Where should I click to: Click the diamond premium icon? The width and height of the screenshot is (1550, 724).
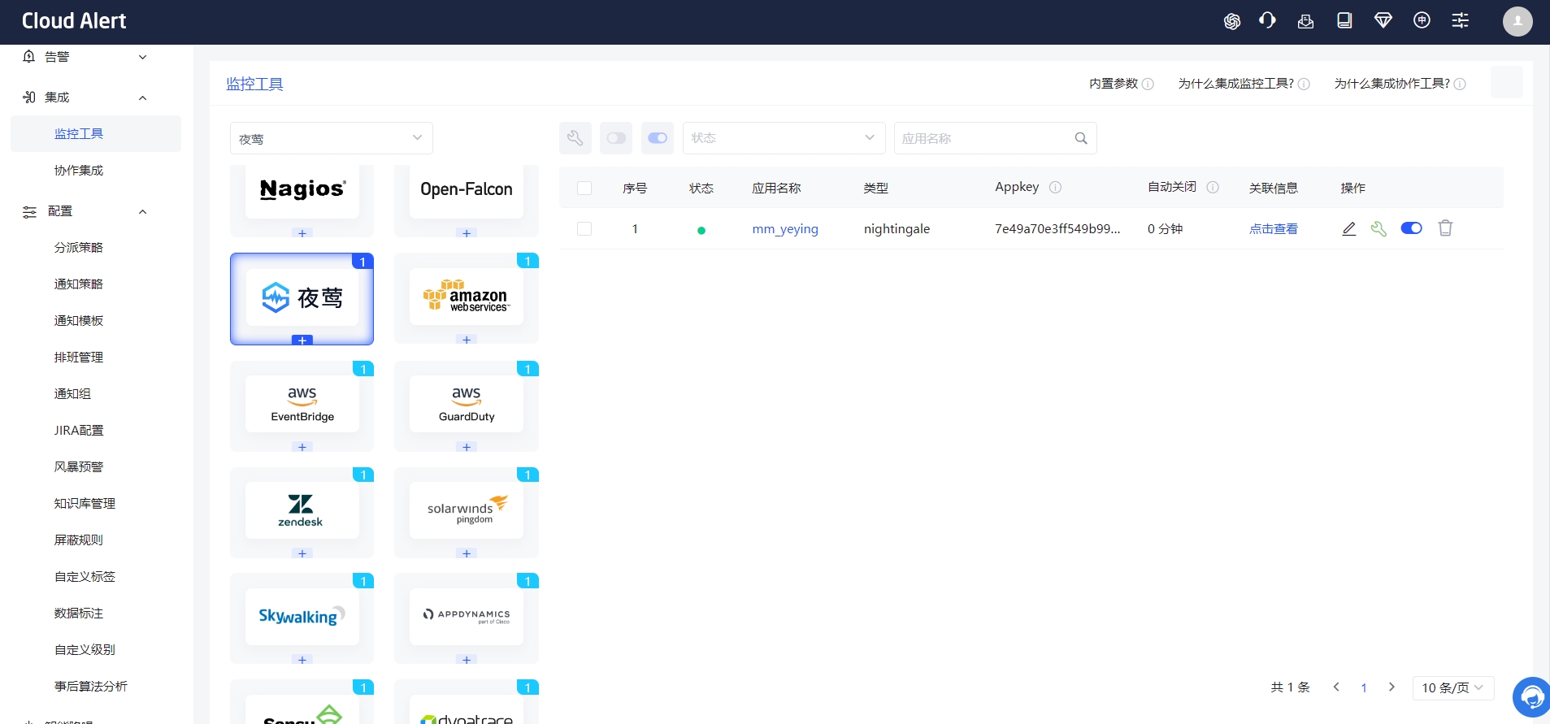pos(1383,20)
